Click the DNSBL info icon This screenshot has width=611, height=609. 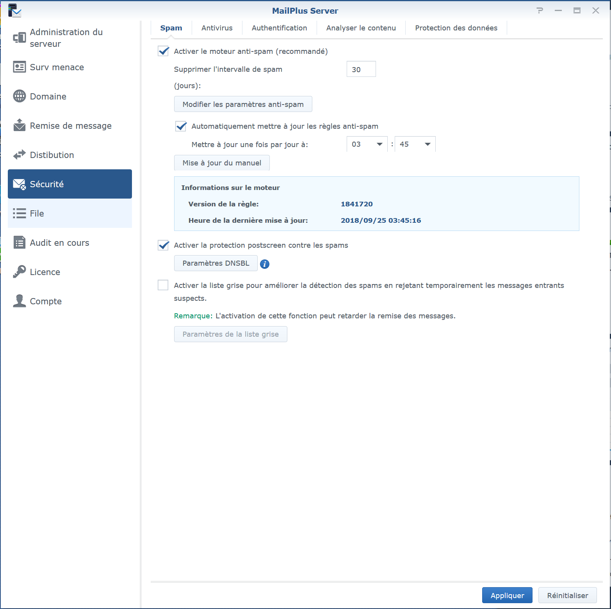pyautogui.click(x=264, y=264)
